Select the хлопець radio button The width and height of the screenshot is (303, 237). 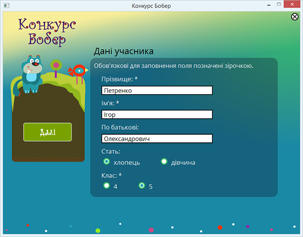107,162
